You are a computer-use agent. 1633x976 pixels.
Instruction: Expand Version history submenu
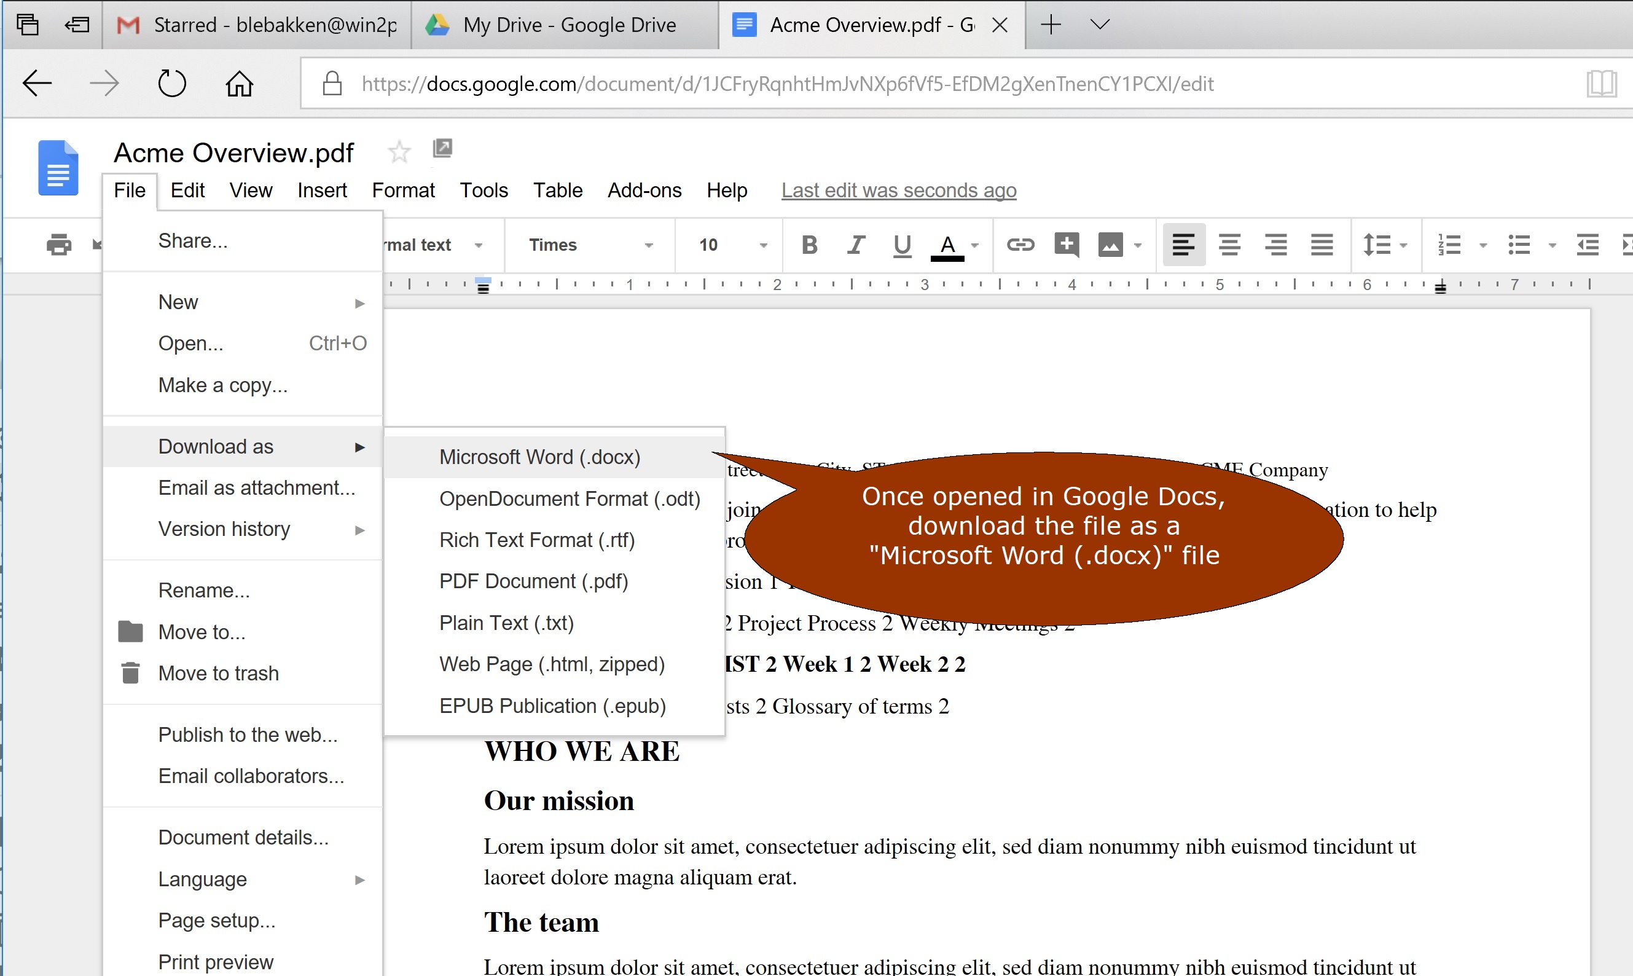tap(243, 529)
